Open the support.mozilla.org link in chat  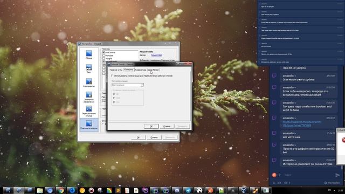click(x=302, y=123)
